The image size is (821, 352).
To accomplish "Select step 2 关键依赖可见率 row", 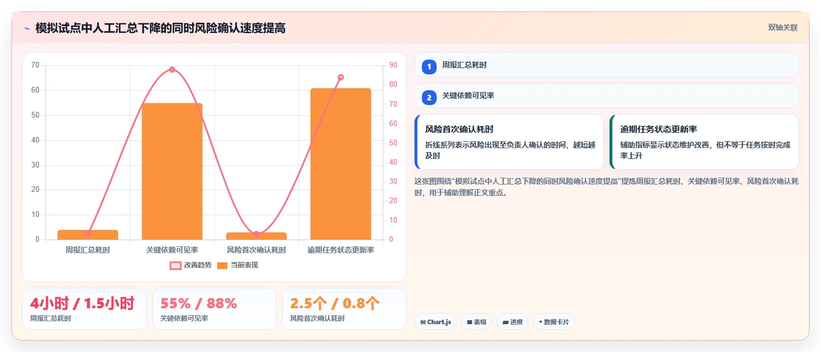I will (x=607, y=95).
